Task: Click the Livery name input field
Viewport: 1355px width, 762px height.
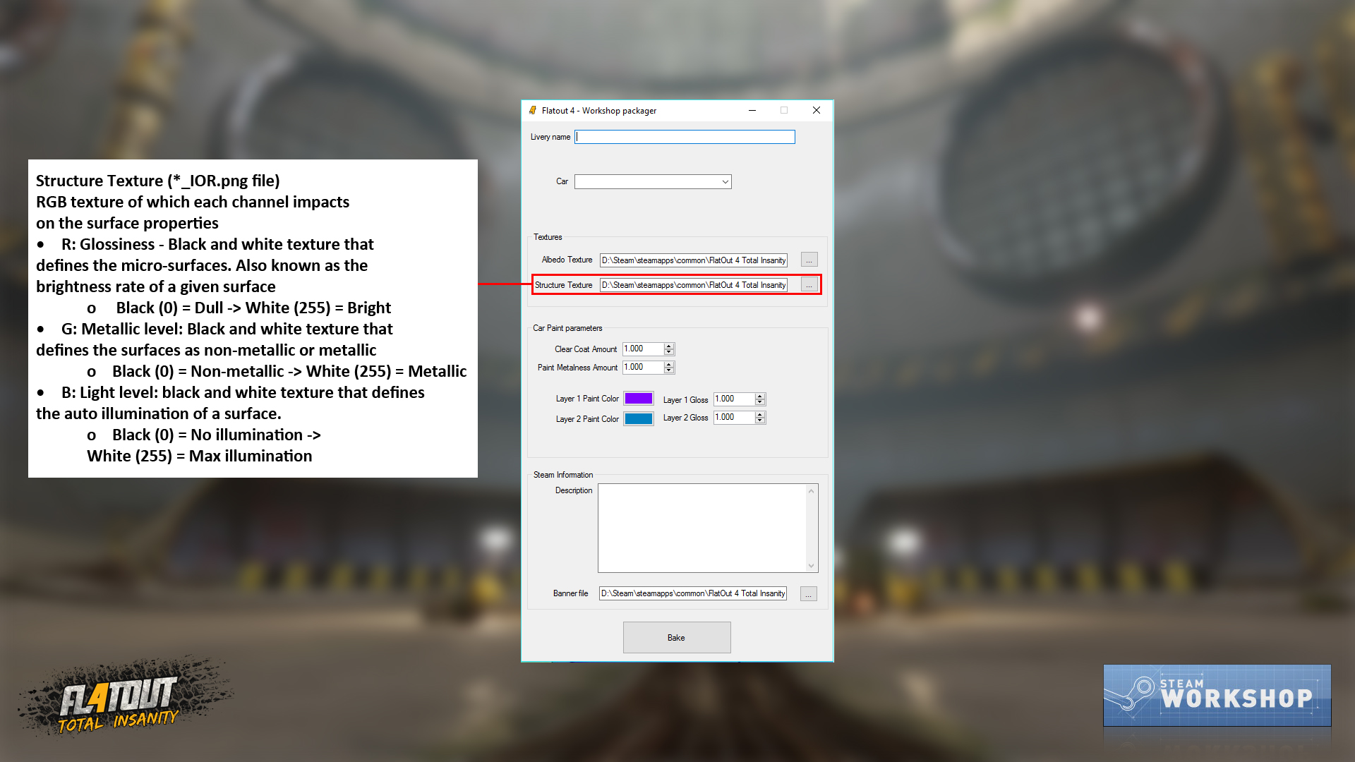Action: click(x=685, y=137)
